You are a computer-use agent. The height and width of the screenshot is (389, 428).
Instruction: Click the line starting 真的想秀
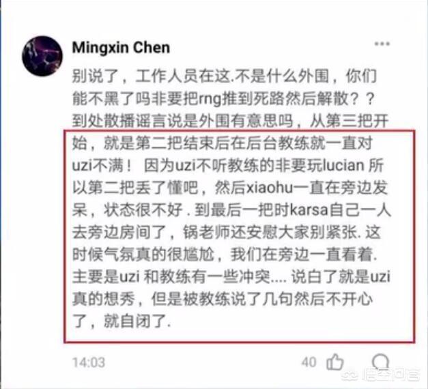click(x=222, y=299)
